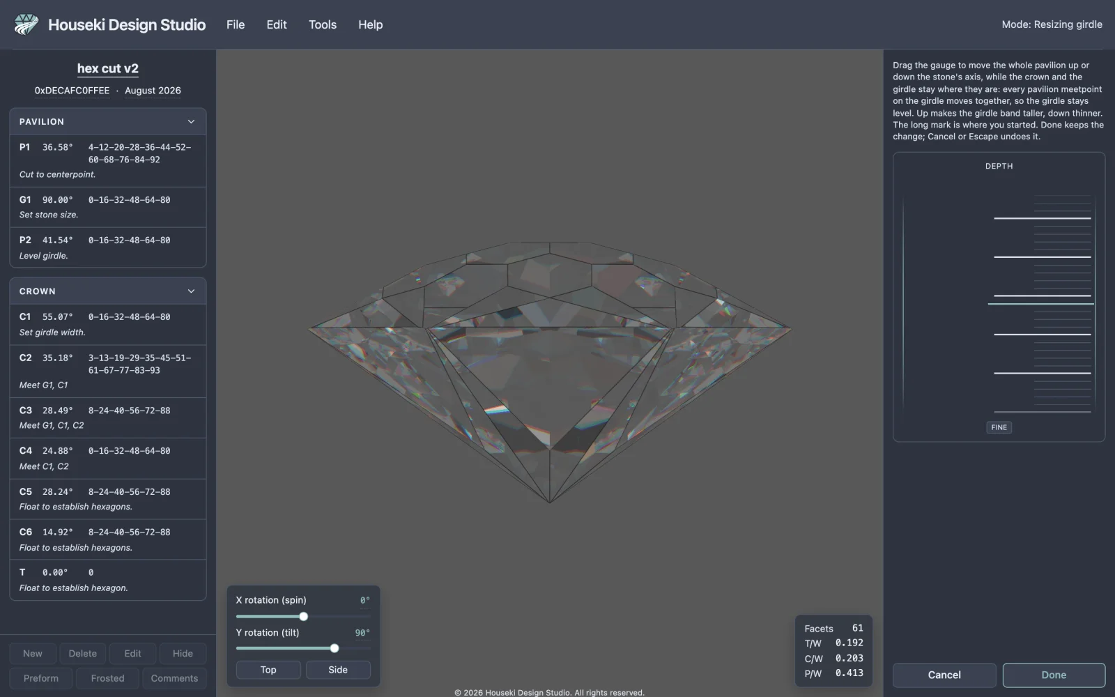Image resolution: width=1115 pixels, height=697 pixels.
Task: Click the Mode: Resizing girdle label
Action: [1052, 24]
